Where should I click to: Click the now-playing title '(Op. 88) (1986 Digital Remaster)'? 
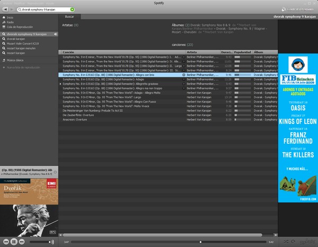click(x=27, y=170)
